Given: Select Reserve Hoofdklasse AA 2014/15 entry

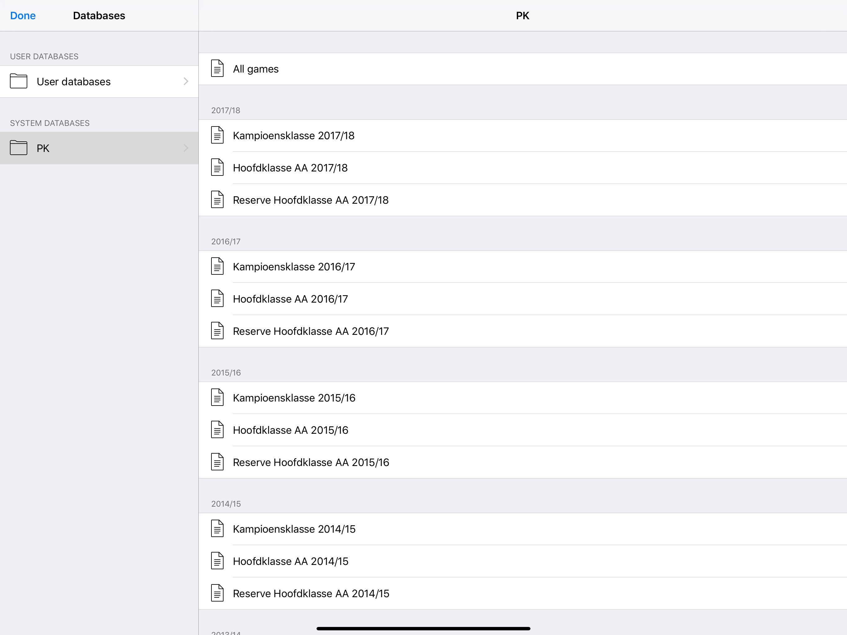Looking at the screenshot, I should (523, 593).
